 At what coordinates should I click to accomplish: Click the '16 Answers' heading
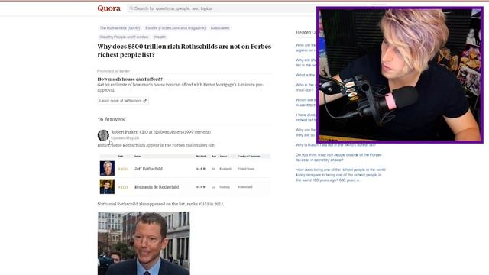pyautogui.click(x=111, y=119)
